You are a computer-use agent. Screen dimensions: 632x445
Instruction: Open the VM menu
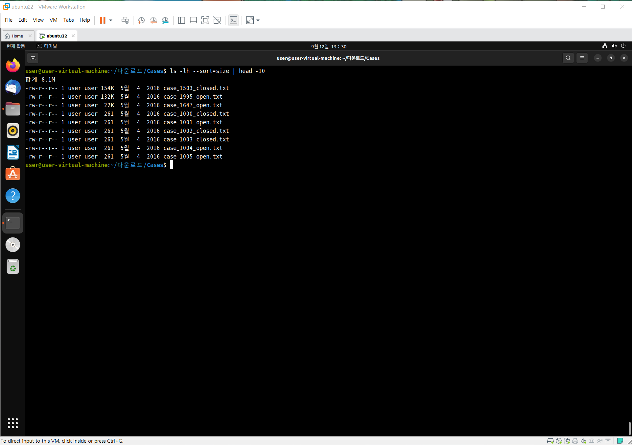point(53,20)
